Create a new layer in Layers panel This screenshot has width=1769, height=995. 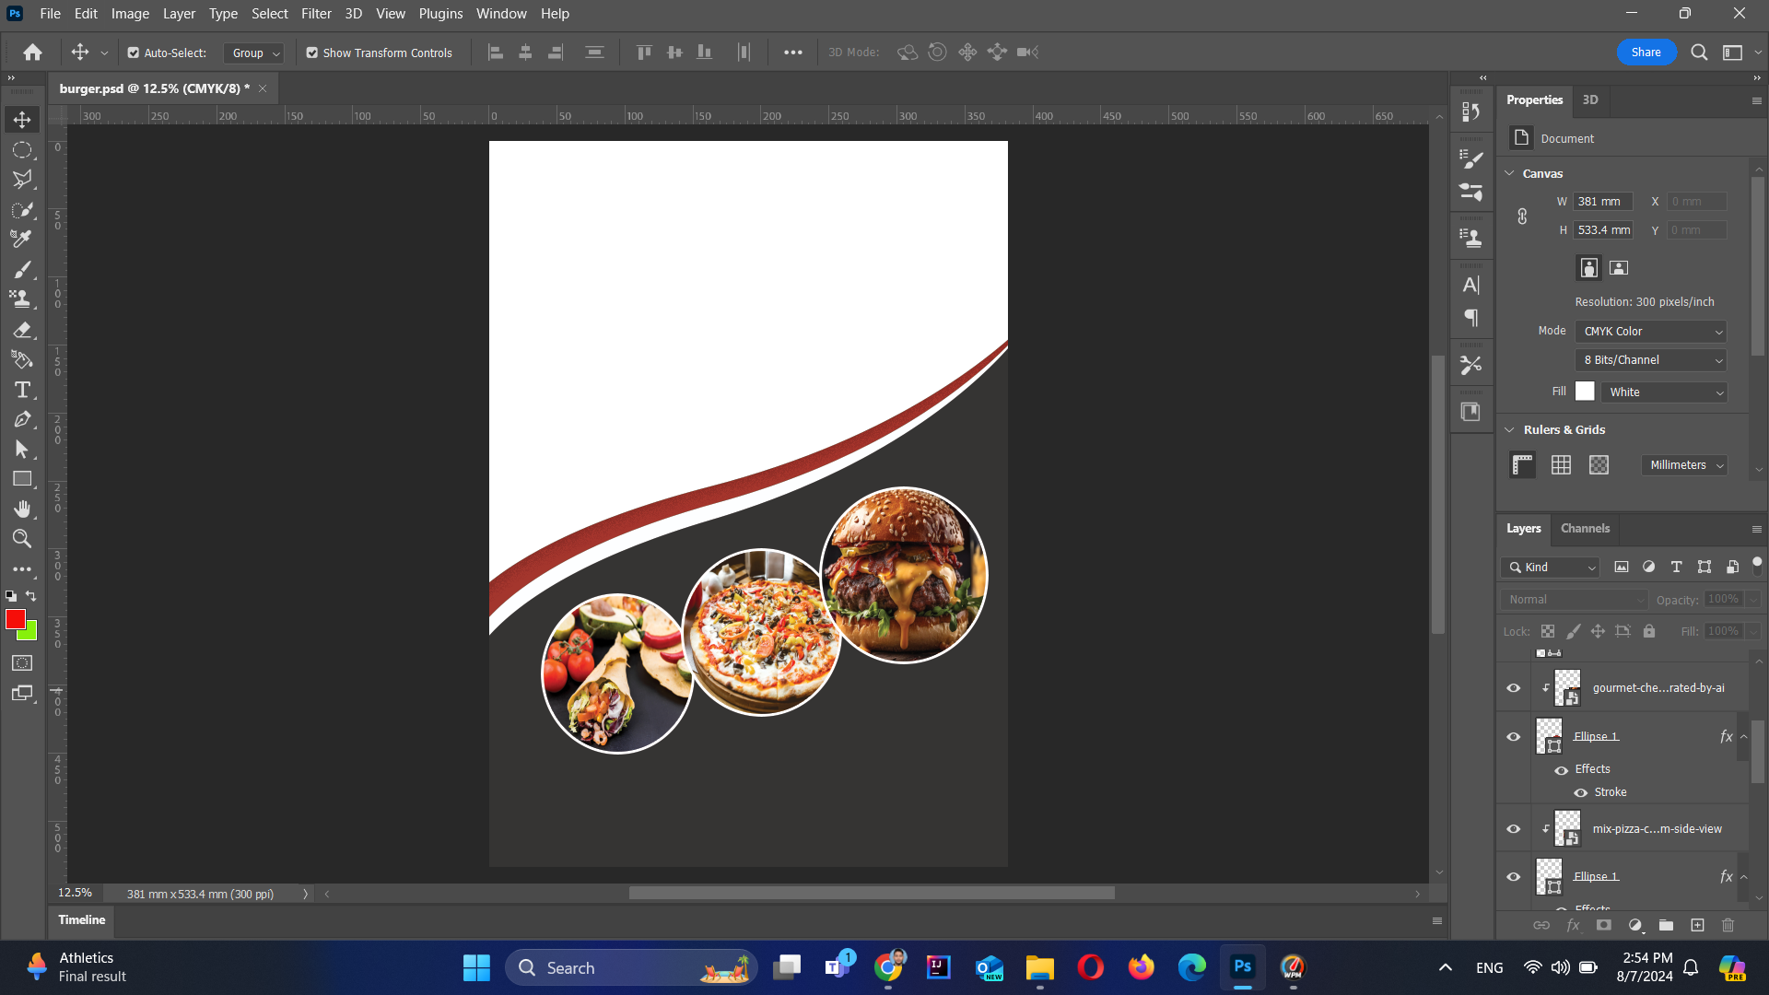click(x=1697, y=925)
